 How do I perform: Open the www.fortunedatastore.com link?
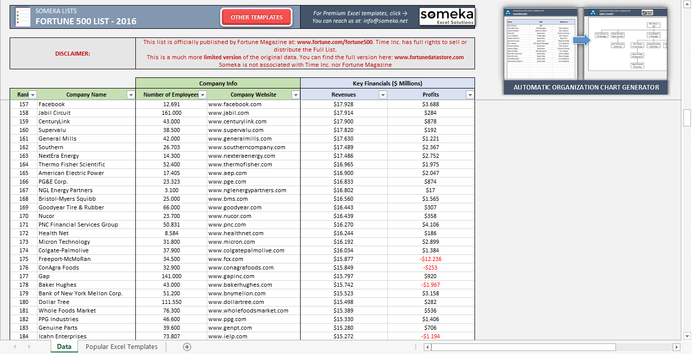click(x=429, y=57)
